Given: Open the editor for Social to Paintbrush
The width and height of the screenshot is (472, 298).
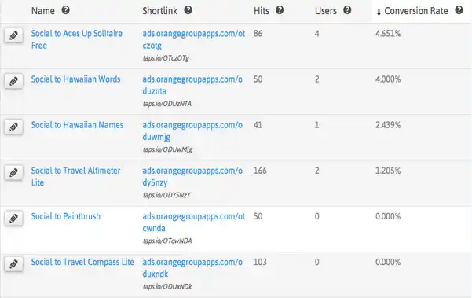Looking at the screenshot, I should [x=13, y=219].
